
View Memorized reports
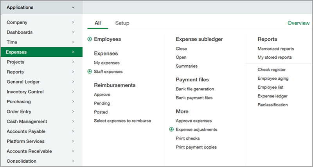tap(275, 49)
